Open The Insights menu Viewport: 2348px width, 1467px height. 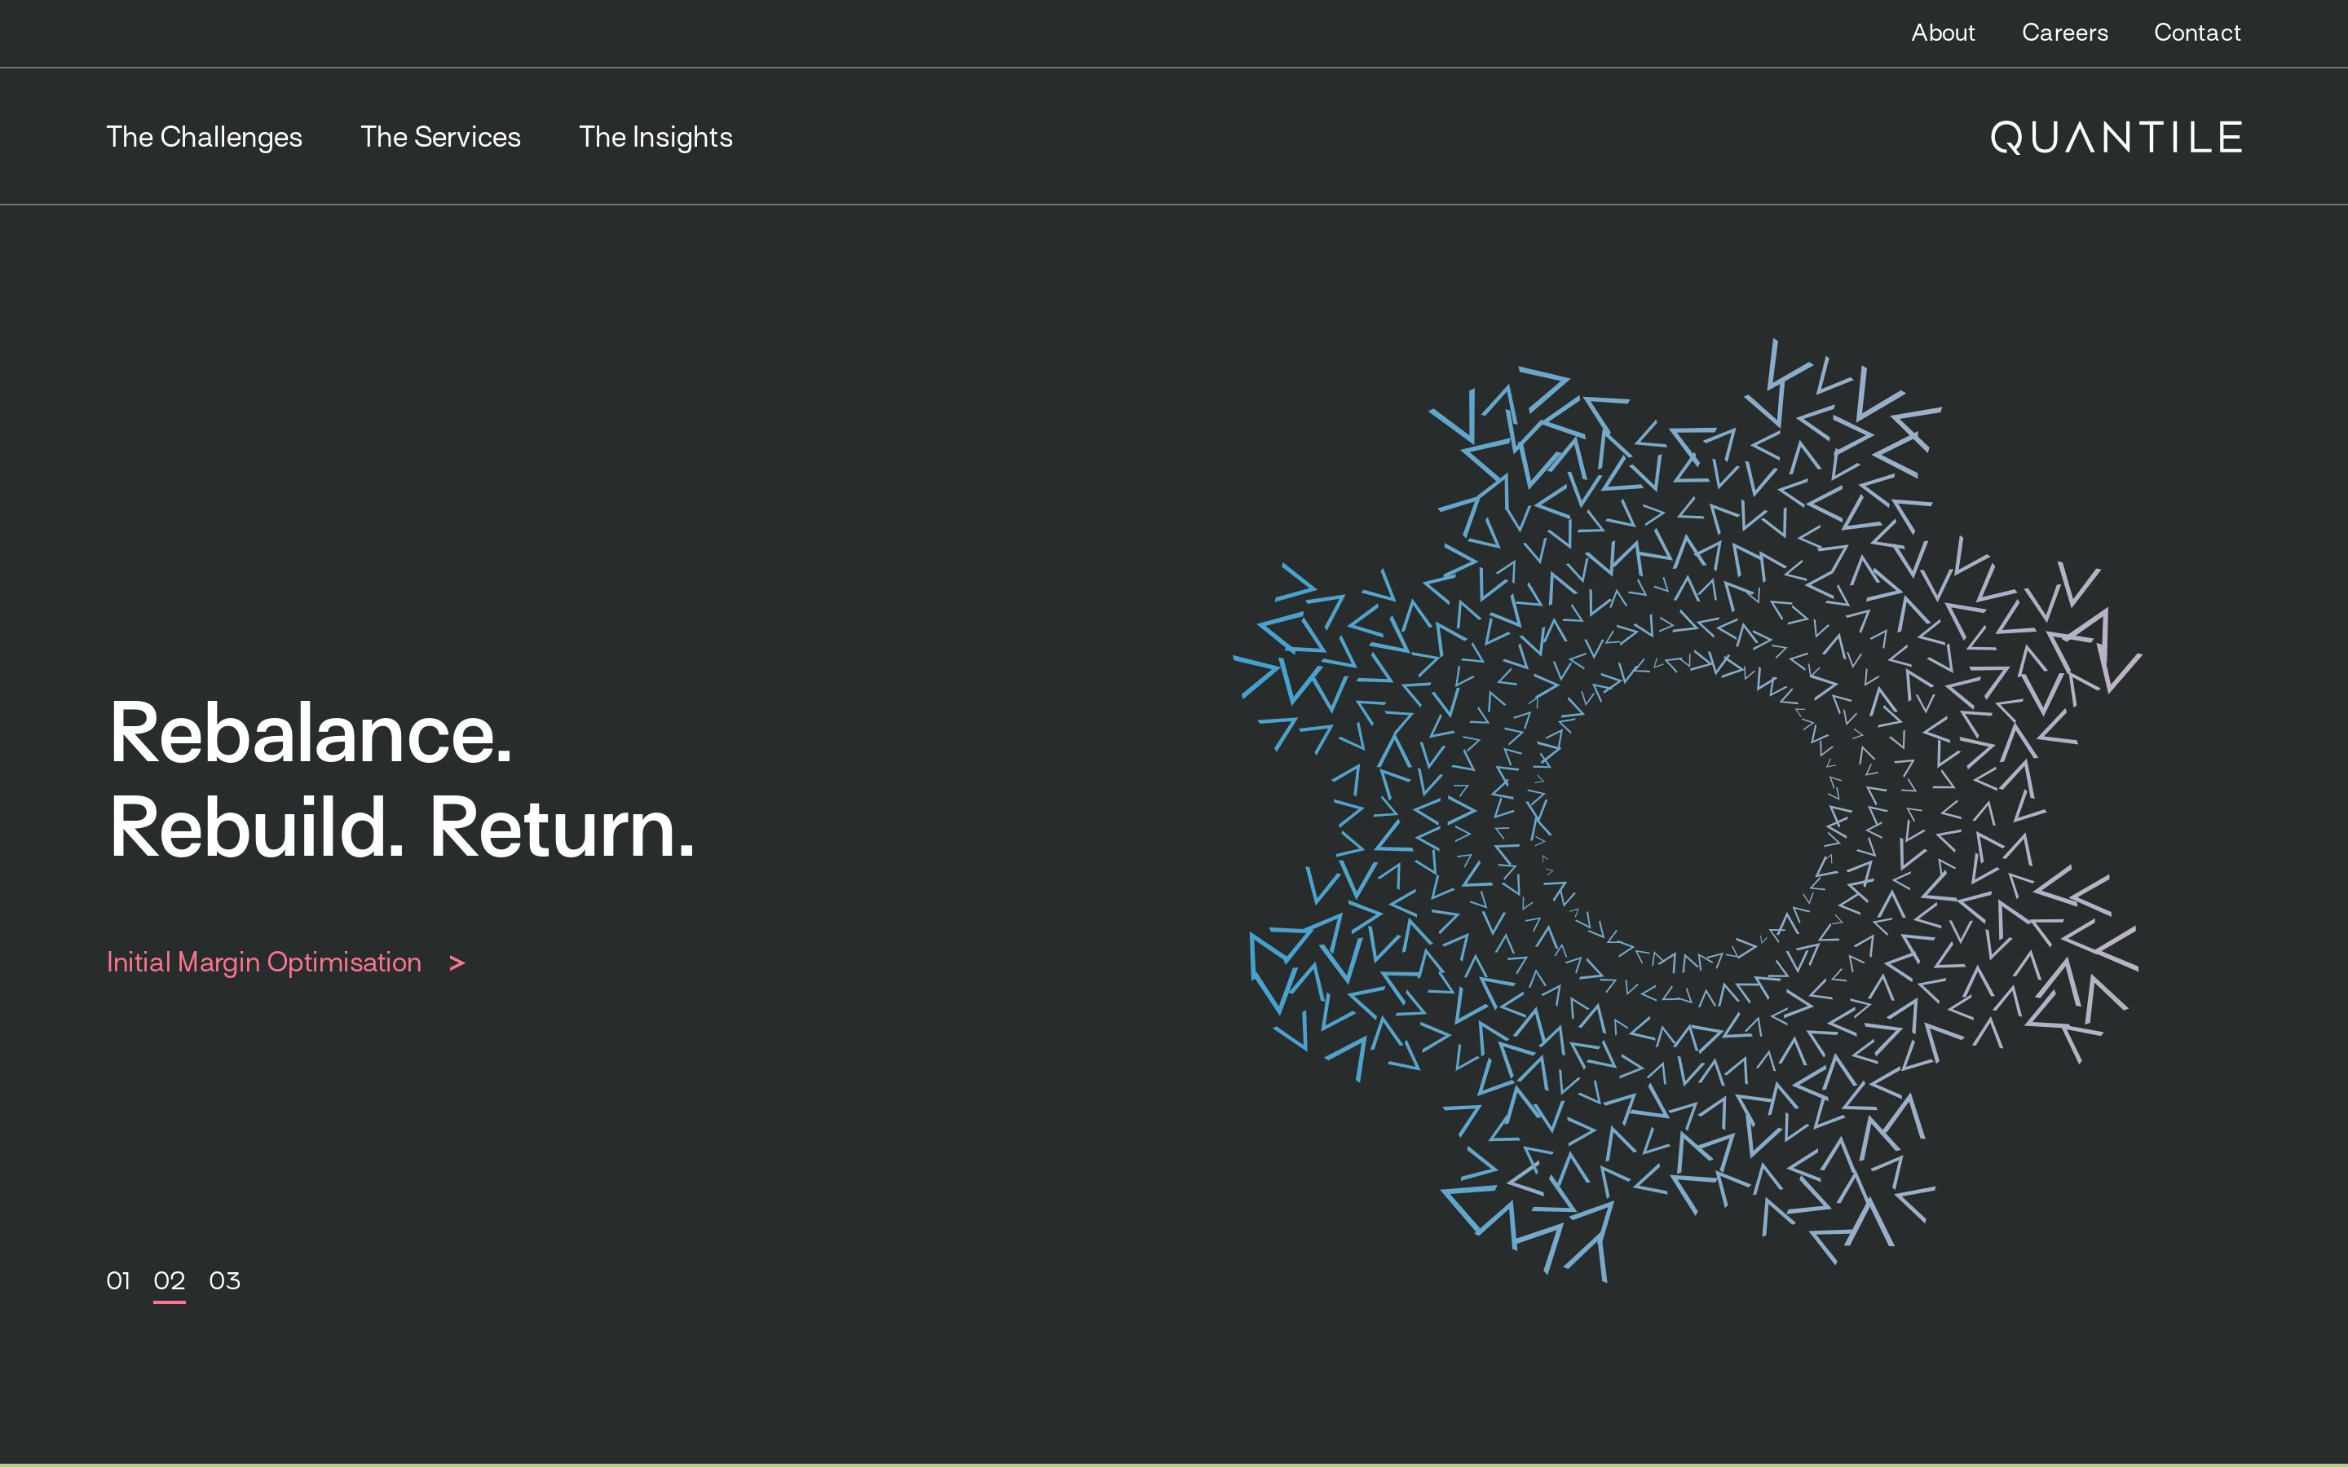click(655, 137)
